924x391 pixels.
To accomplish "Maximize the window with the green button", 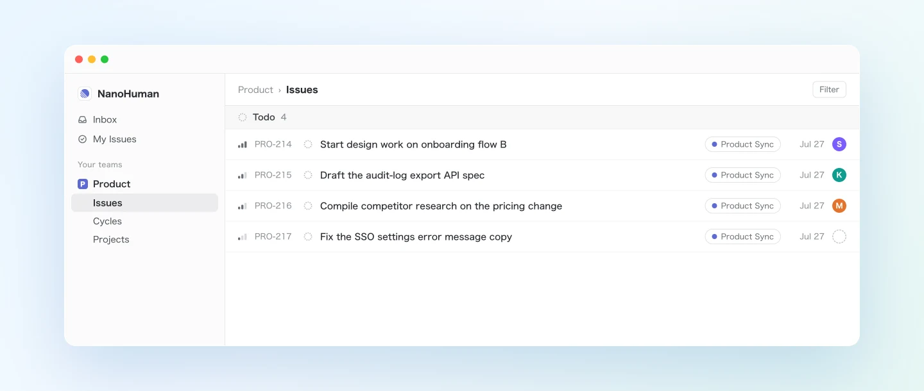I will (x=105, y=60).
